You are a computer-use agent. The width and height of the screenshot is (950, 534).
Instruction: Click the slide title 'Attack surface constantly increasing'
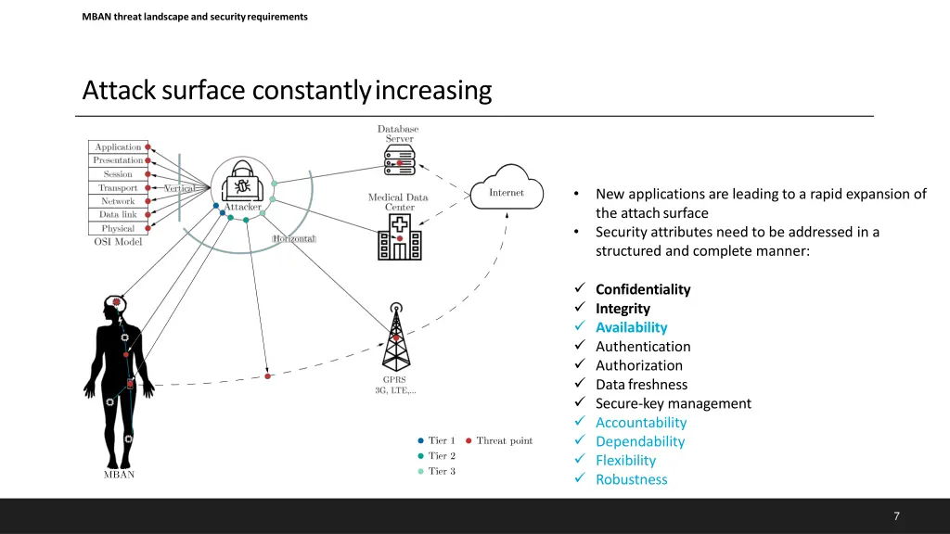click(287, 90)
